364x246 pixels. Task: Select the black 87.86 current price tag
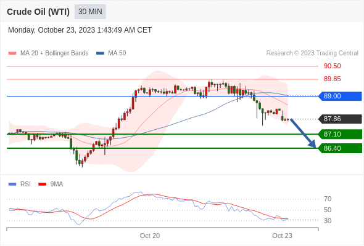click(340, 119)
